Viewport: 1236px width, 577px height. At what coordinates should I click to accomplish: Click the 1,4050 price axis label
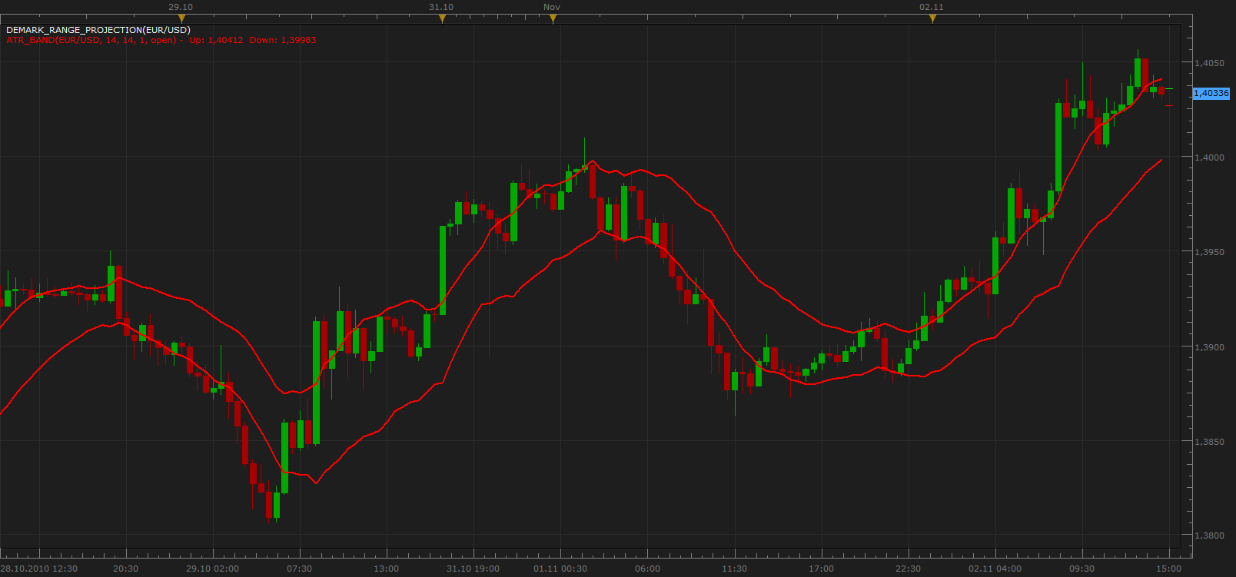pyautogui.click(x=1209, y=63)
